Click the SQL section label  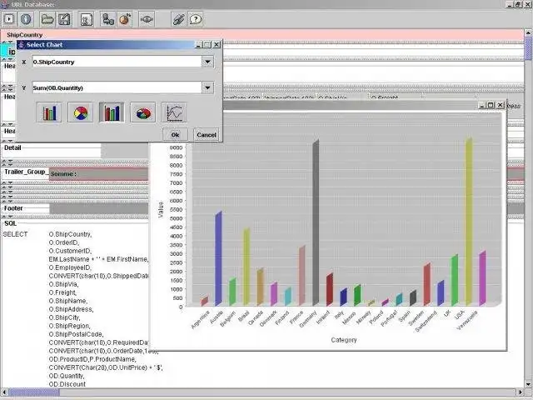(10, 223)
